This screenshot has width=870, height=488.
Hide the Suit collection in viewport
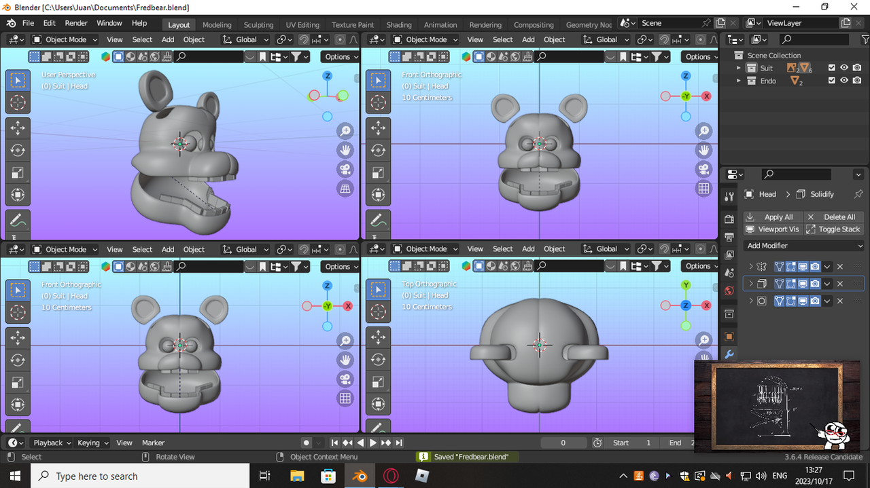click(x=843, y=68)
